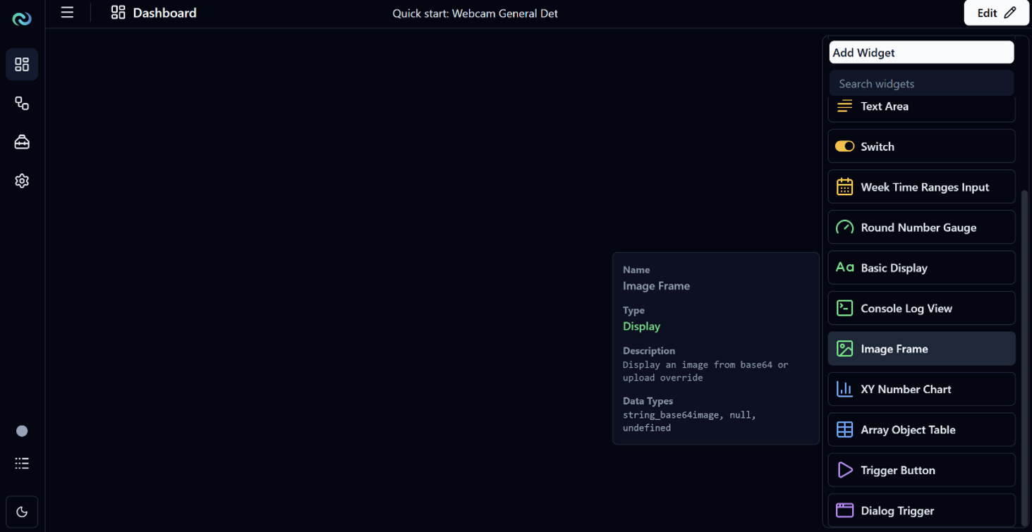1032x532 pixels.
Task: Click the app logo icon
Action: point(22,19)
